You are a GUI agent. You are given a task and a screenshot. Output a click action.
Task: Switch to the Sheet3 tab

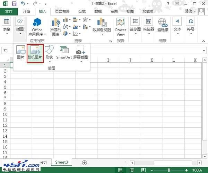pyautogui.click(x=62, y=162)
